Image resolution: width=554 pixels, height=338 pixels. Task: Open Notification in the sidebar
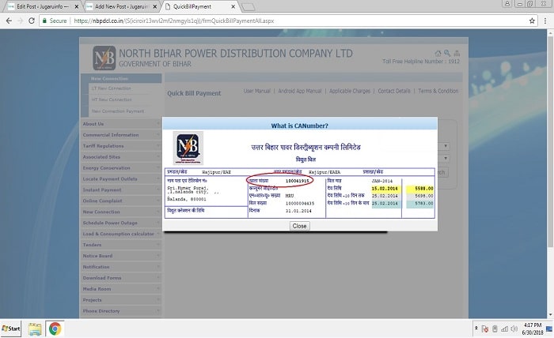pos(121,267)
